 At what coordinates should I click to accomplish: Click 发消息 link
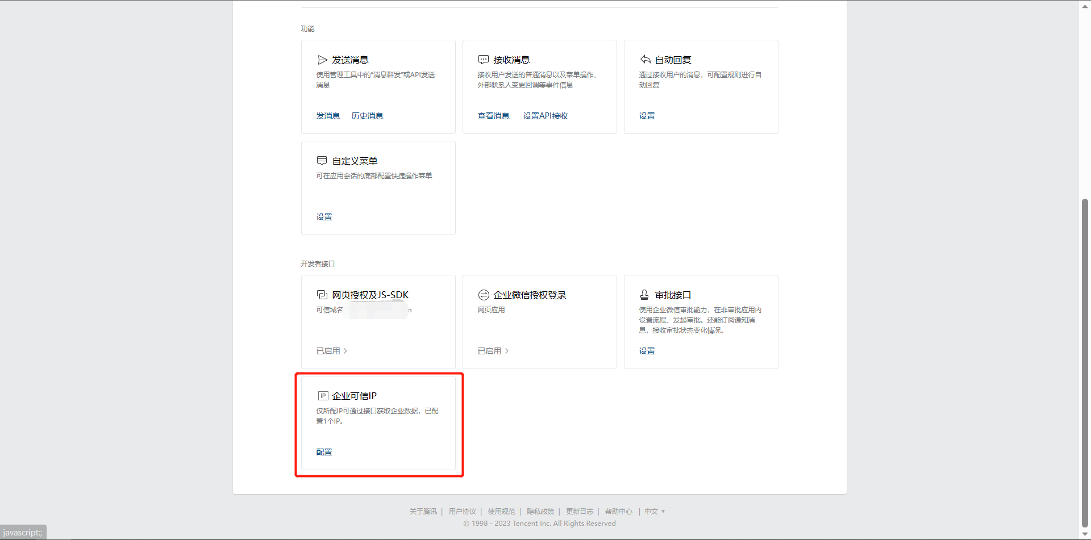328,116
